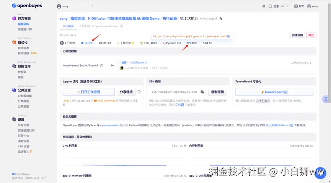Viewport: 331px width, 183px height.
Task: Click the 创建快照 button
Action: [297, 35]
